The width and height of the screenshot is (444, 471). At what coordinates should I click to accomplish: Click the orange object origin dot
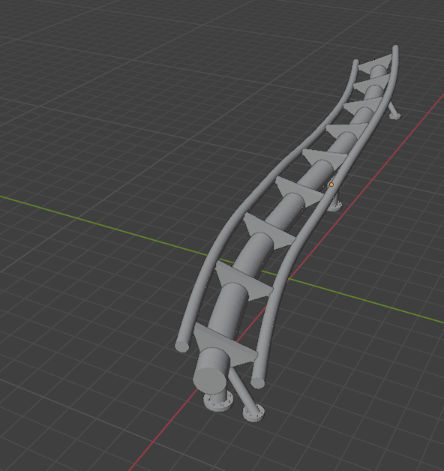(331, 184)
